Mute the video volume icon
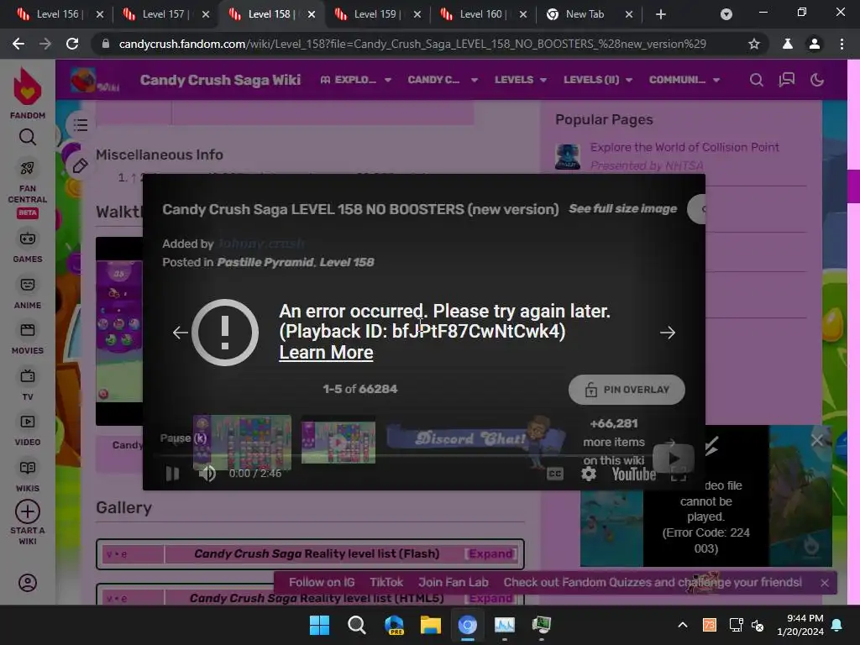 coord(207,474)
